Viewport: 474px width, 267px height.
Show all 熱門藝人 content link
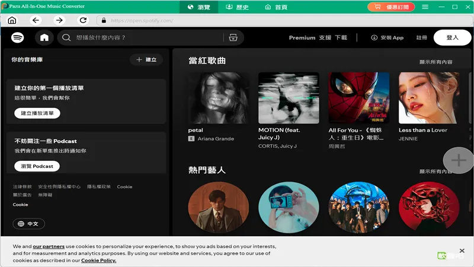coord(435,171)
